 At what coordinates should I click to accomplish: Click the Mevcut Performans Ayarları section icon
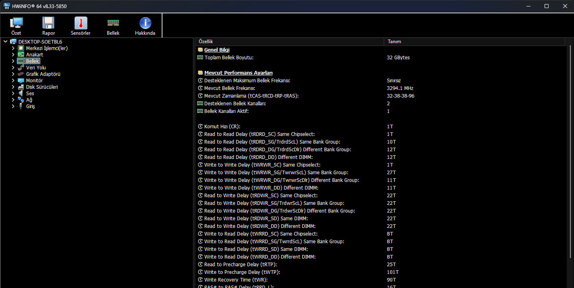pyautogui.click(x=200, y=73)
